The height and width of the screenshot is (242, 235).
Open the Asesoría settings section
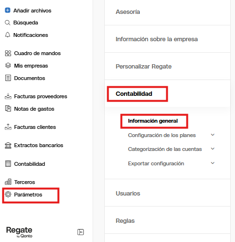tap(167, 12)
